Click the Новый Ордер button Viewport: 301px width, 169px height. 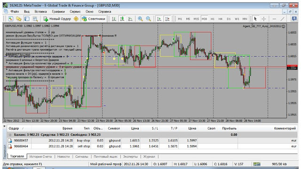click(57, 19)
